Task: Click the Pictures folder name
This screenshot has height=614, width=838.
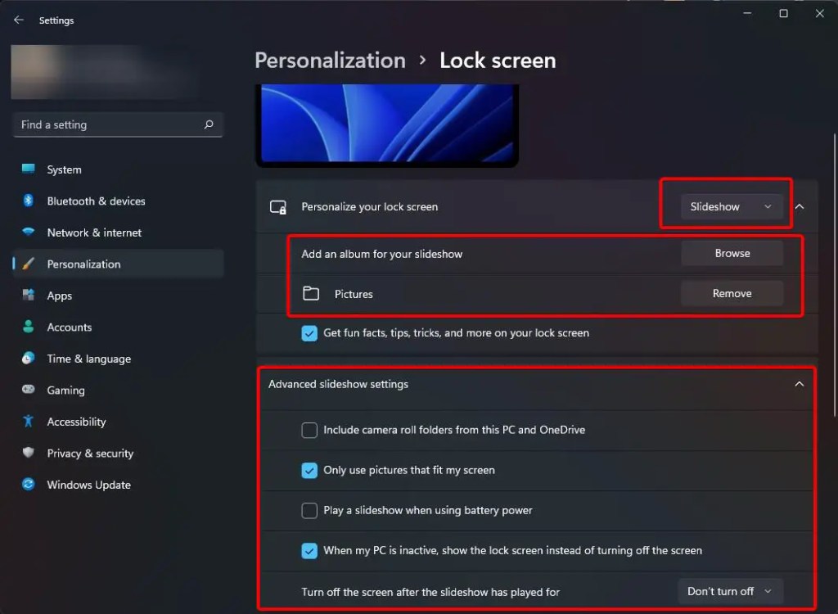Action: 354,294
